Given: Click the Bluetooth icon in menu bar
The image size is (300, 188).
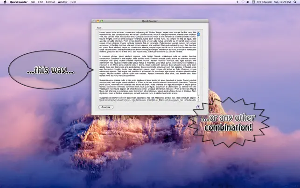Looking at the screenshot, I should pos(237,2).
